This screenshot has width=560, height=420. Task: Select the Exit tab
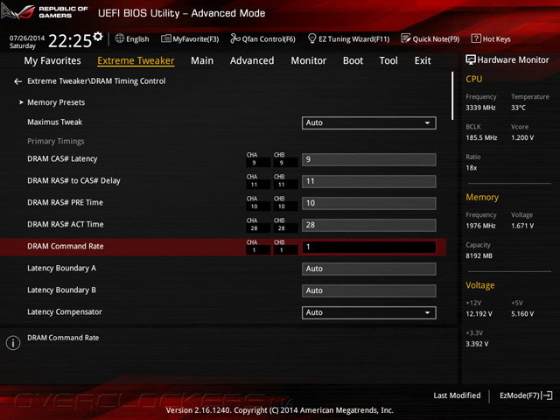click(423, 60)
